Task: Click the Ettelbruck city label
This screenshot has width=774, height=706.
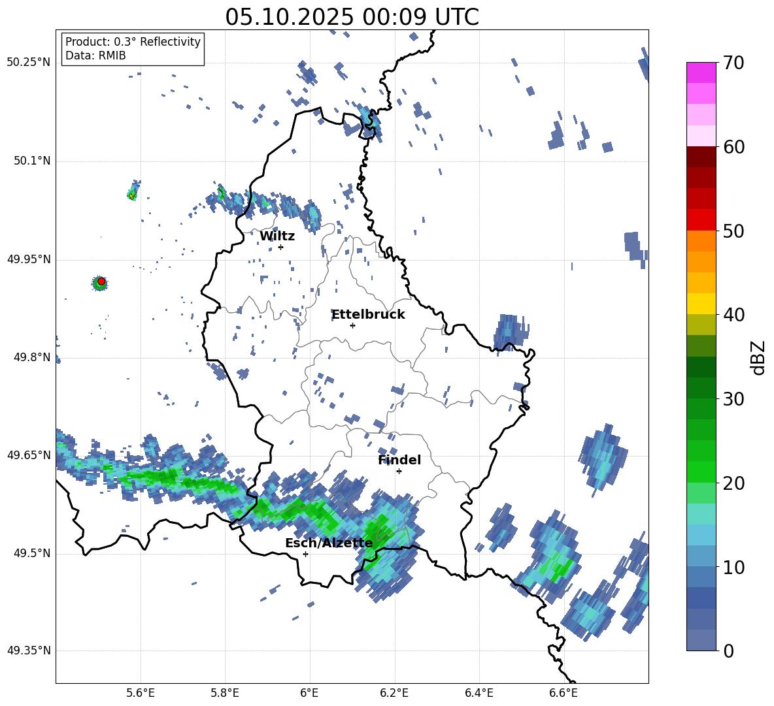Action: tap(368, 315)
